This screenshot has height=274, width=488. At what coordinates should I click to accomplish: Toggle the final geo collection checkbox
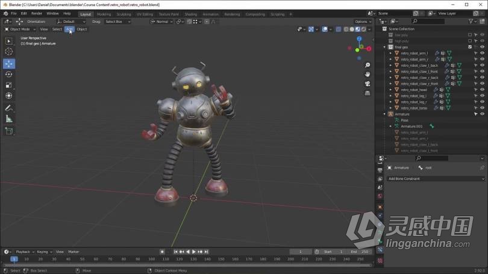tap(470, 47)
